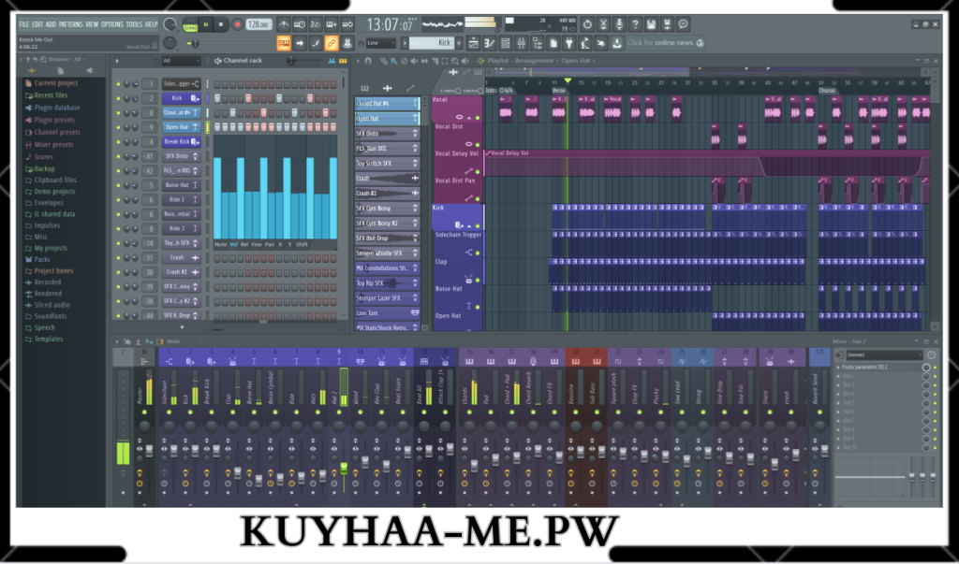Select the Break Kick channel button
Viewport: 959px width, 564px height.
coord(181,142)
